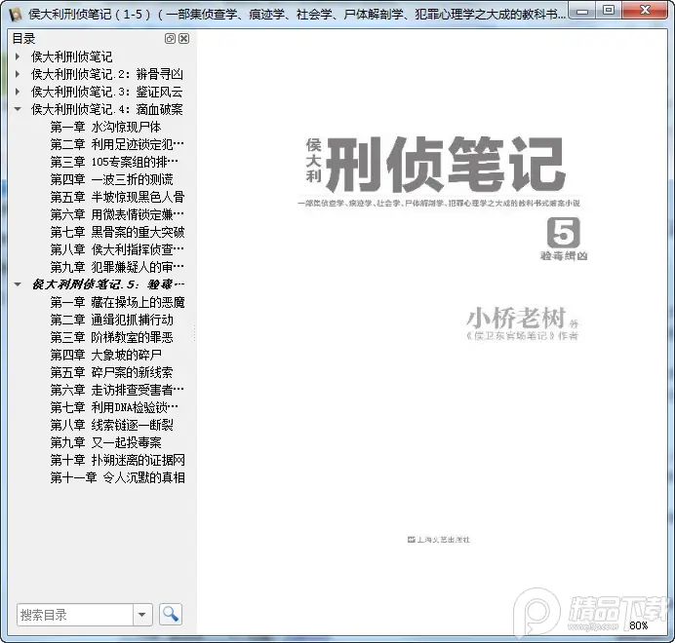The width and height of the screenshot is (675, 643).
Task: Open chapter 第六章 走访排查受害者…
Action: click(x=117, y=390)
